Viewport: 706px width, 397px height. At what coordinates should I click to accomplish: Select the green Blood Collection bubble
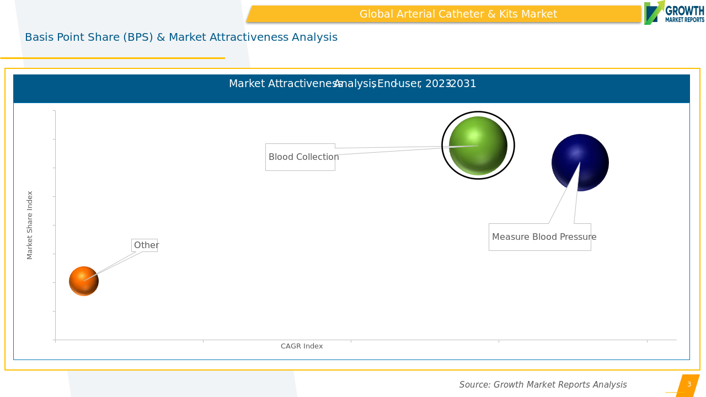click(x=478, y=146)
